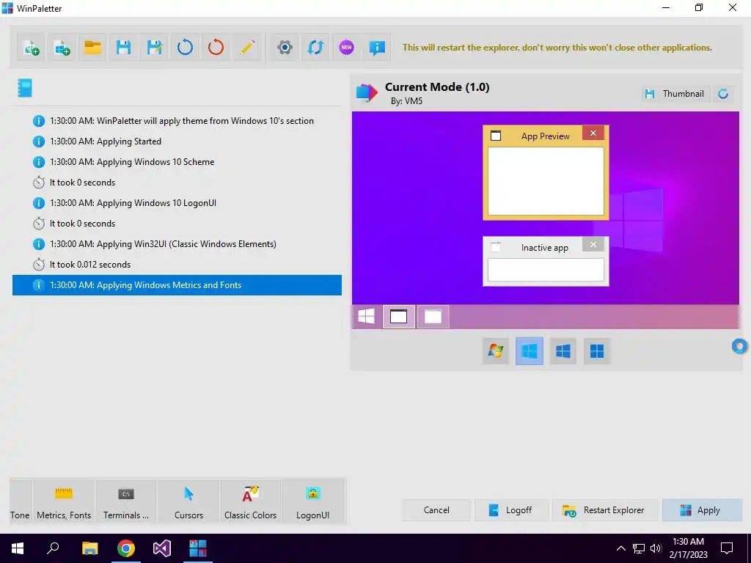This screenshot has width=751, height=563.
Task: Open Visual Studio from the taskbar
Action: (162, 548)
